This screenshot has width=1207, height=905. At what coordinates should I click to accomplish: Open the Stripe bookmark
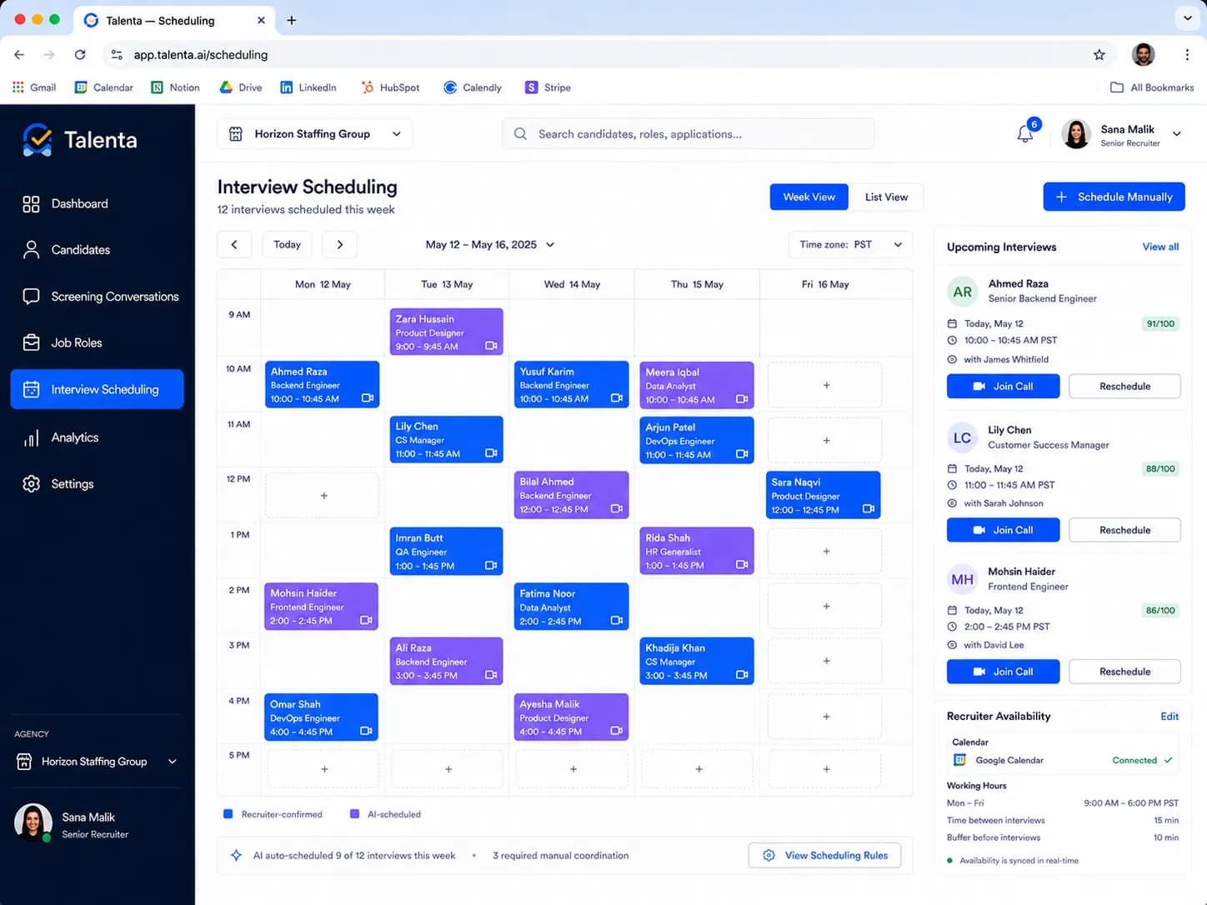click(548, 87)
